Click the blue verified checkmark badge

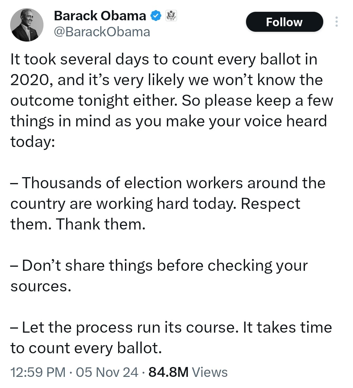click(x=156, y=16)
